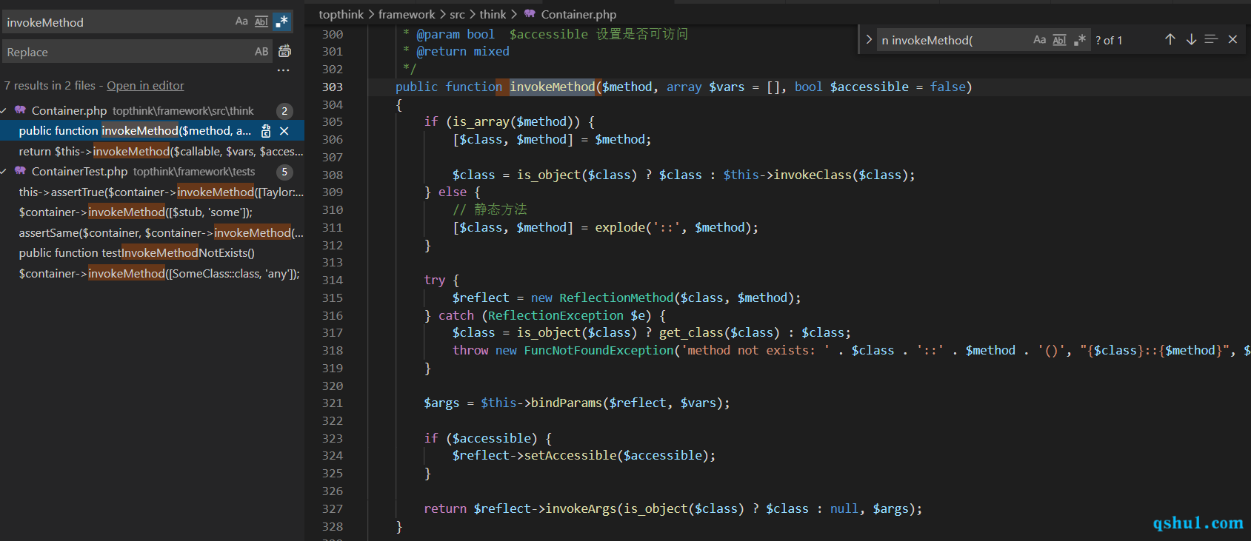Collapse Container.php search results group
This screenshot has height=541, width=1251.
point(4,111)
